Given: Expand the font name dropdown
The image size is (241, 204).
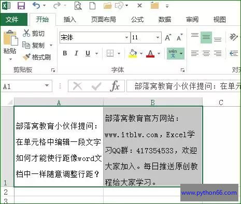Looking at the screenshot, I should pyautogui.click(x=126, y=37).
